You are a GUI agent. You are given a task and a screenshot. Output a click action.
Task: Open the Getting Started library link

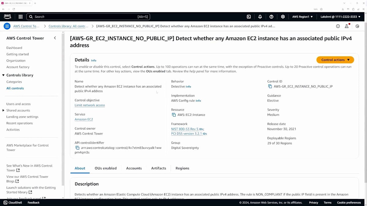[31, 190]
